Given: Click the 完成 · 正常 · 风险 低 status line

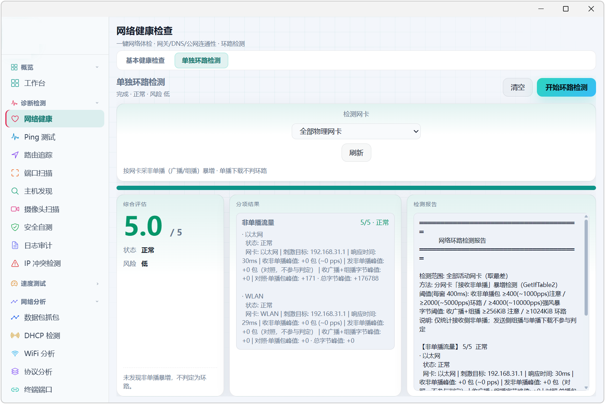Looking at the screenshot, I should (143, 94).
